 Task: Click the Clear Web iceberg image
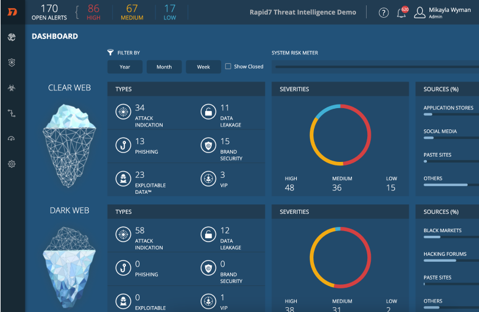[x=69, y=145]
